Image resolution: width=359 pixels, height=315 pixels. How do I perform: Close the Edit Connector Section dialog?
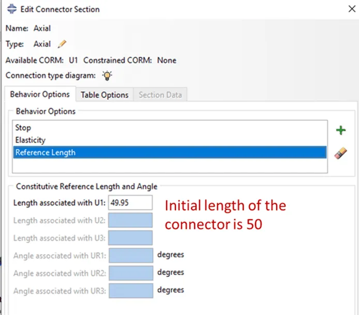(352, 9)
